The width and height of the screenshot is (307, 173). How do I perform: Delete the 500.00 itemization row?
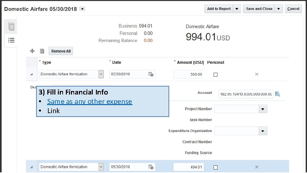(x=257, y=74)
